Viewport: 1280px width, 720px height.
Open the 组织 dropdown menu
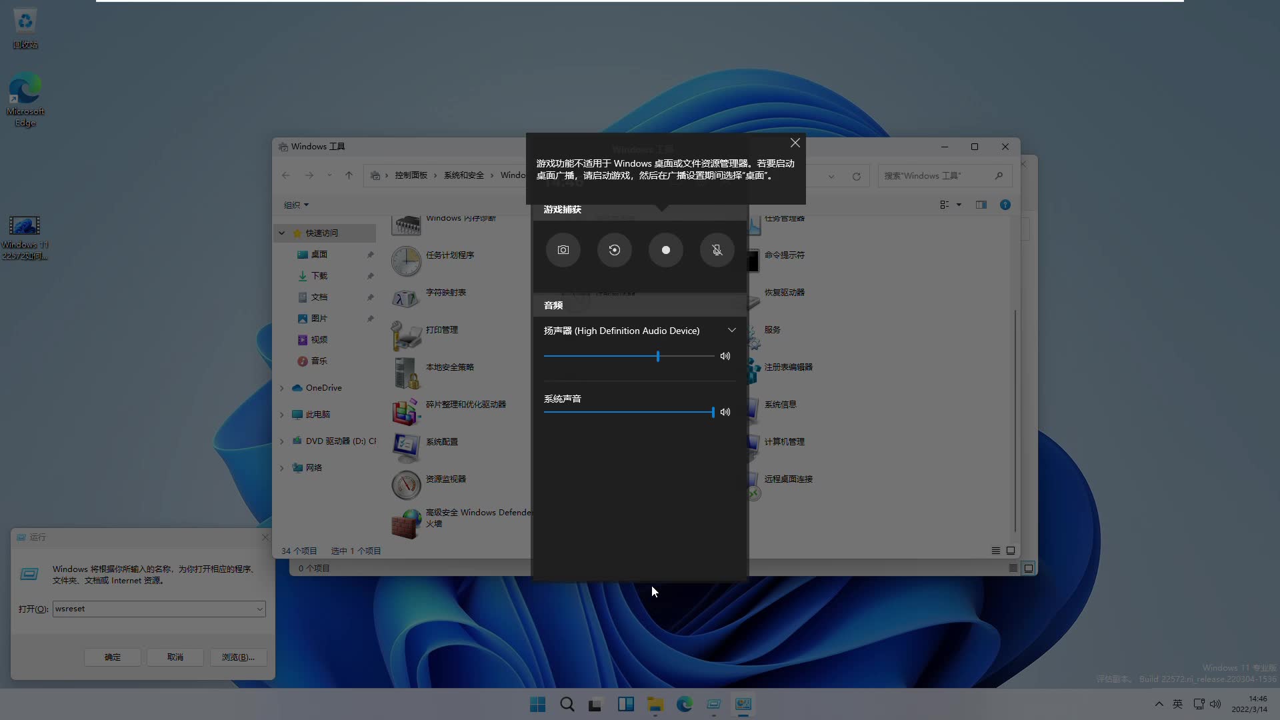click(x=296, y=205)
